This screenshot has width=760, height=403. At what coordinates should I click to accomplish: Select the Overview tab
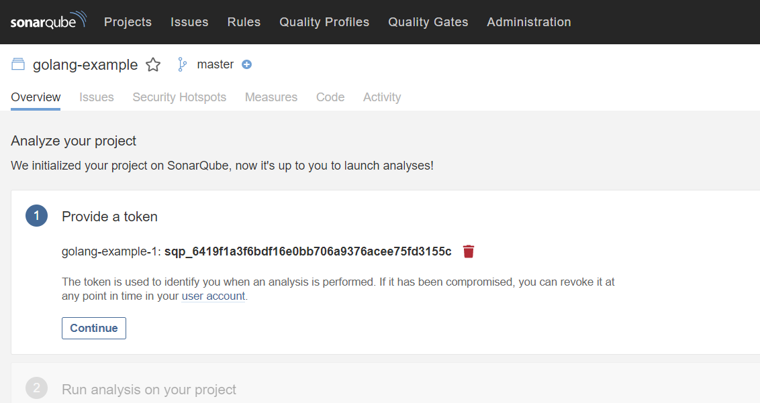click(36, 97)
